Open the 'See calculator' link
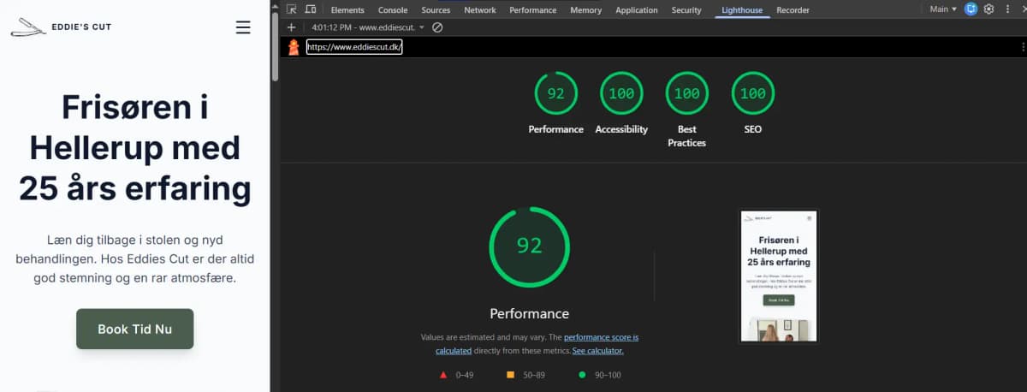Image resolution: width=1027 pixels, height=392 pixels. (x=597, y=351)
